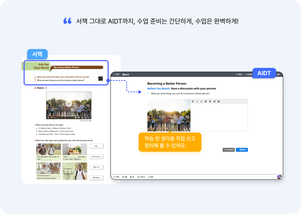Click the next-track icon in video control bar

[52, 118]
